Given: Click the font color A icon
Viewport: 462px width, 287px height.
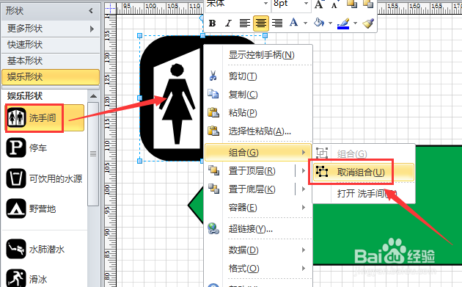Looking at the screenshot, I should pos(293,23).
